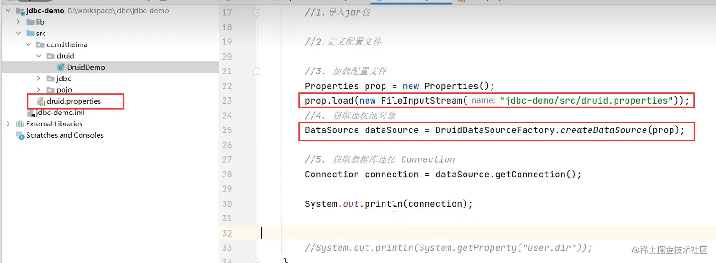This screenshot has width=716, height=263.
Task: Collapse the druid package
Action: (39, 56)
